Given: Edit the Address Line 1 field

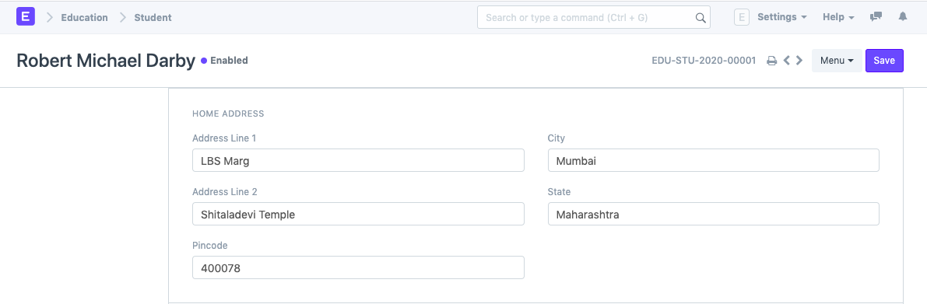Looking at the screenshot, I should 358,160.
